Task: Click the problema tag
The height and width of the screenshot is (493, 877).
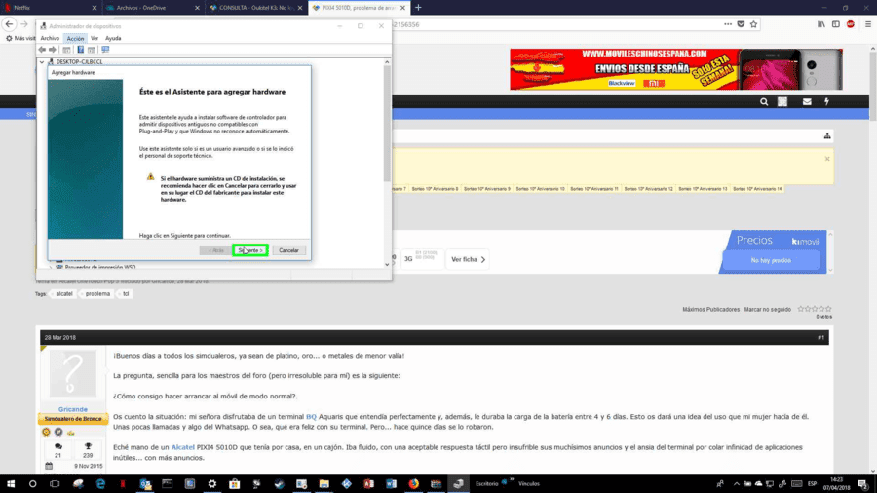Action: [x=97, y=294]
